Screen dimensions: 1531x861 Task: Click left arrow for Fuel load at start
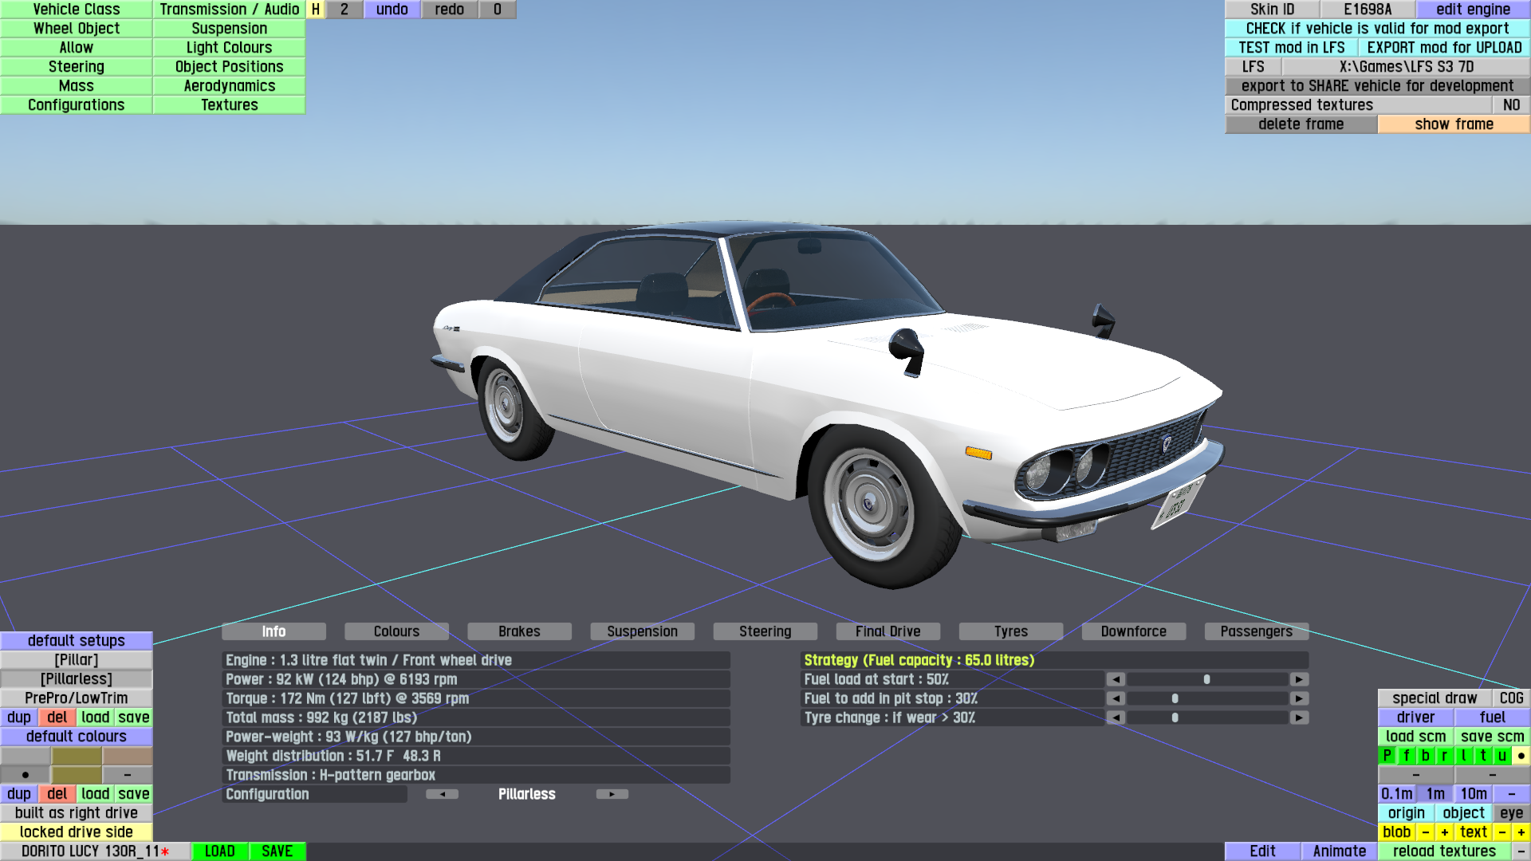coord(1116,679)
